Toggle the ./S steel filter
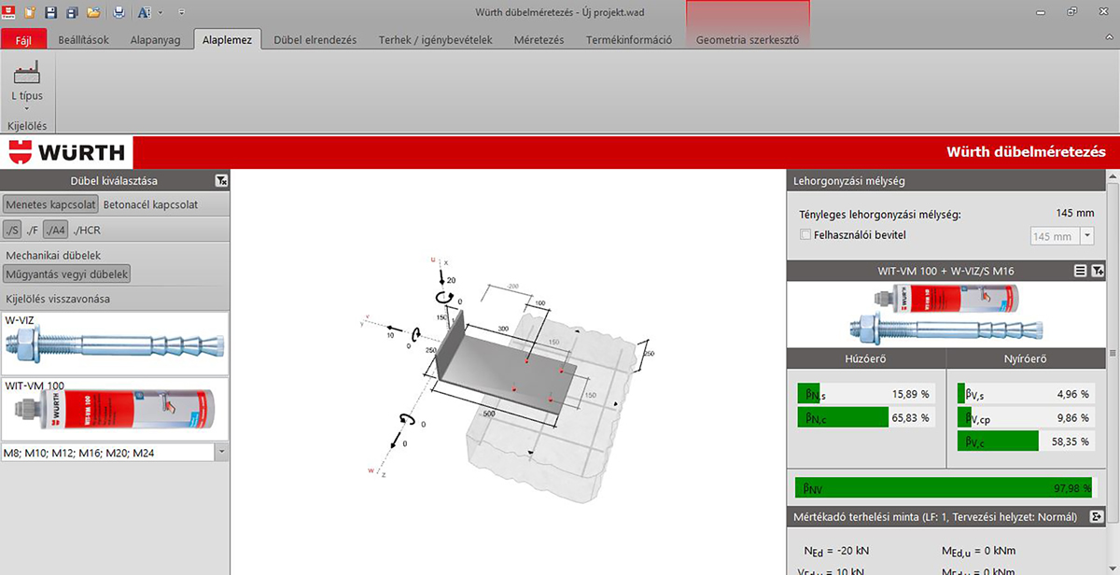 12,230
